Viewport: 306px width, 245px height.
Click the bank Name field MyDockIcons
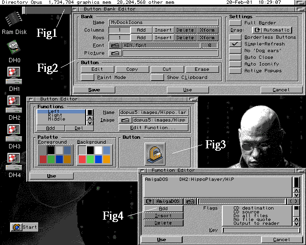click(x=165, y=22)
